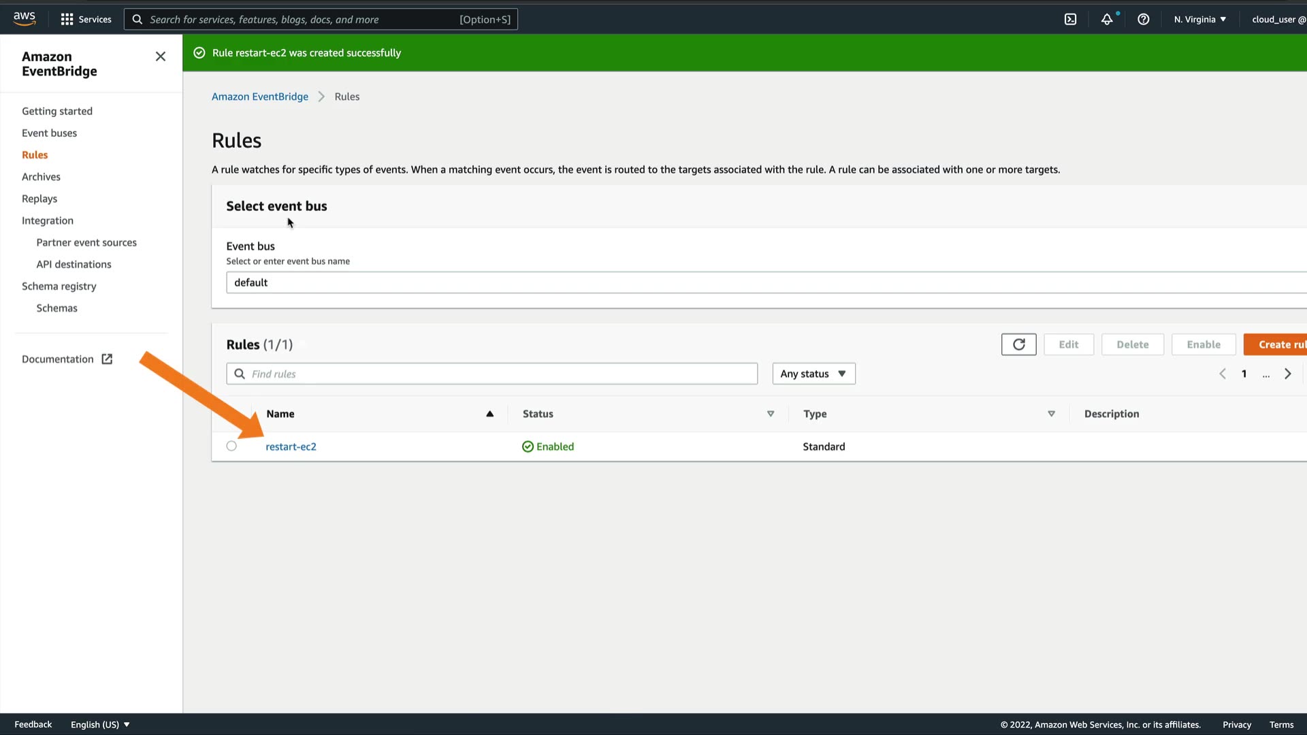Open the N. Virginia region dropdown
Image resolution: width=1307 pixels, height=735 pixels.
(x=1199, y=19)
